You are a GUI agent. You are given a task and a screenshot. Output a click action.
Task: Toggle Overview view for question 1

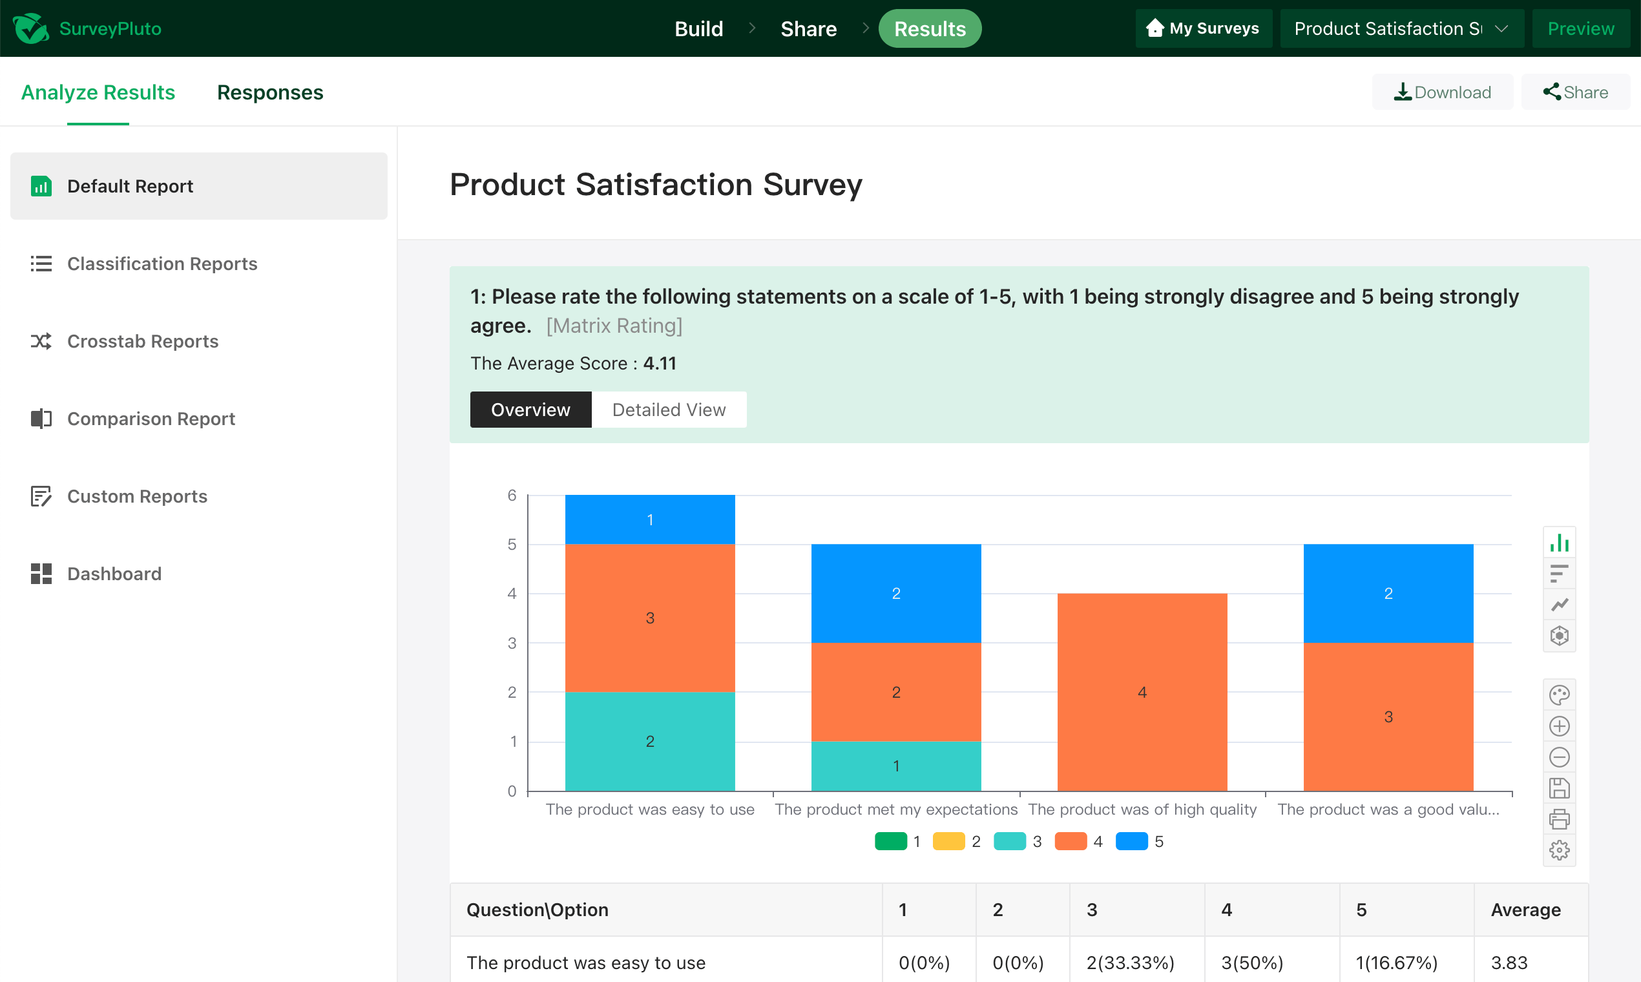pyautogui.click(x=530, y=410)
